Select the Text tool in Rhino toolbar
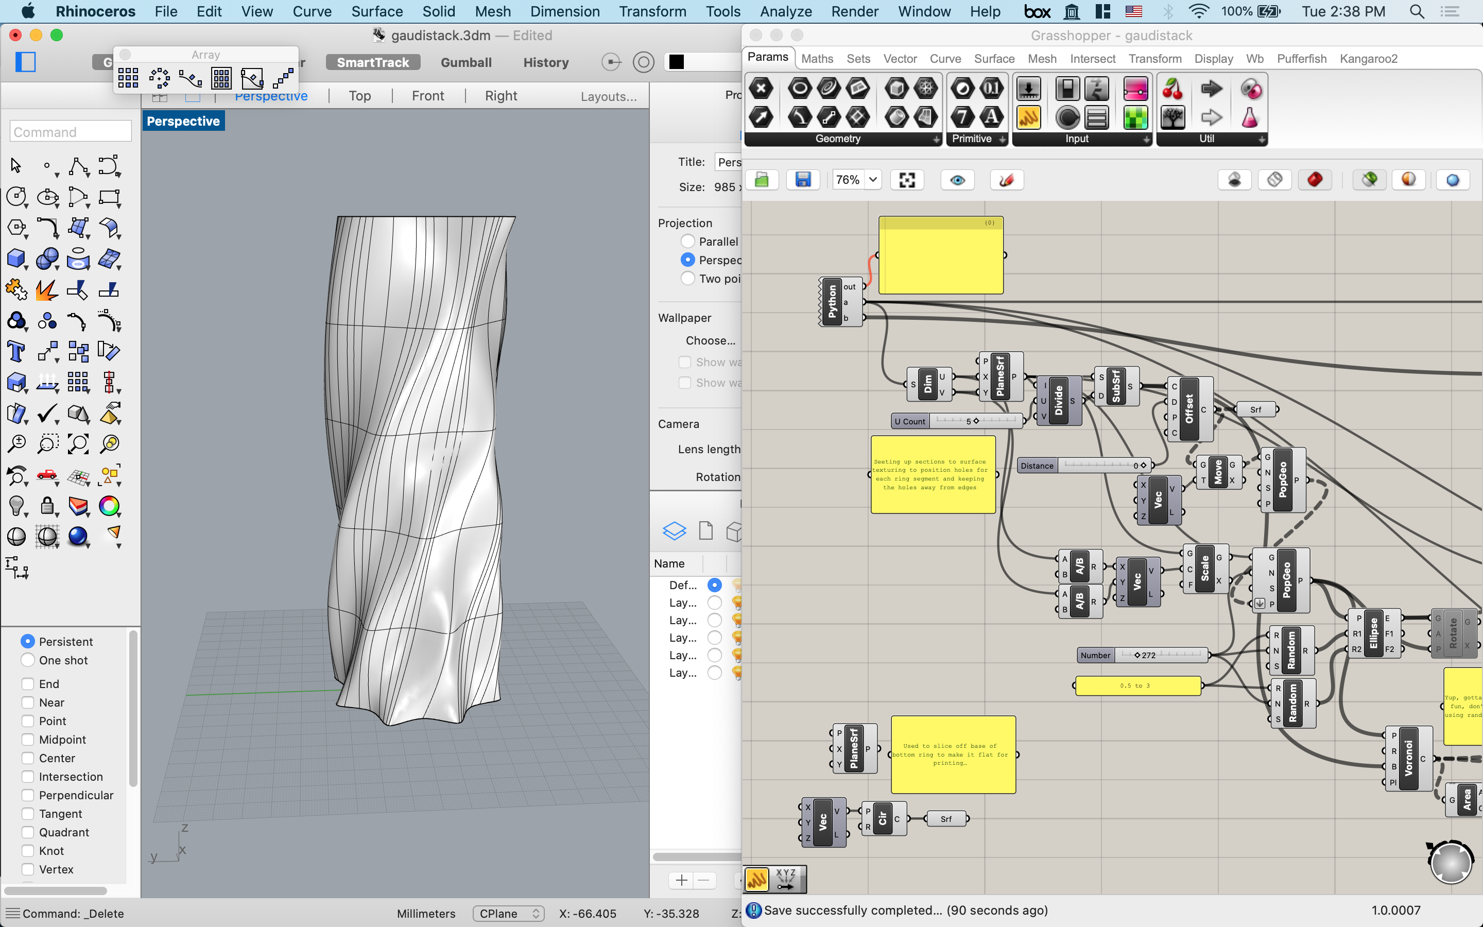This screenshot has width=1483, height=927. pos(16,352)
